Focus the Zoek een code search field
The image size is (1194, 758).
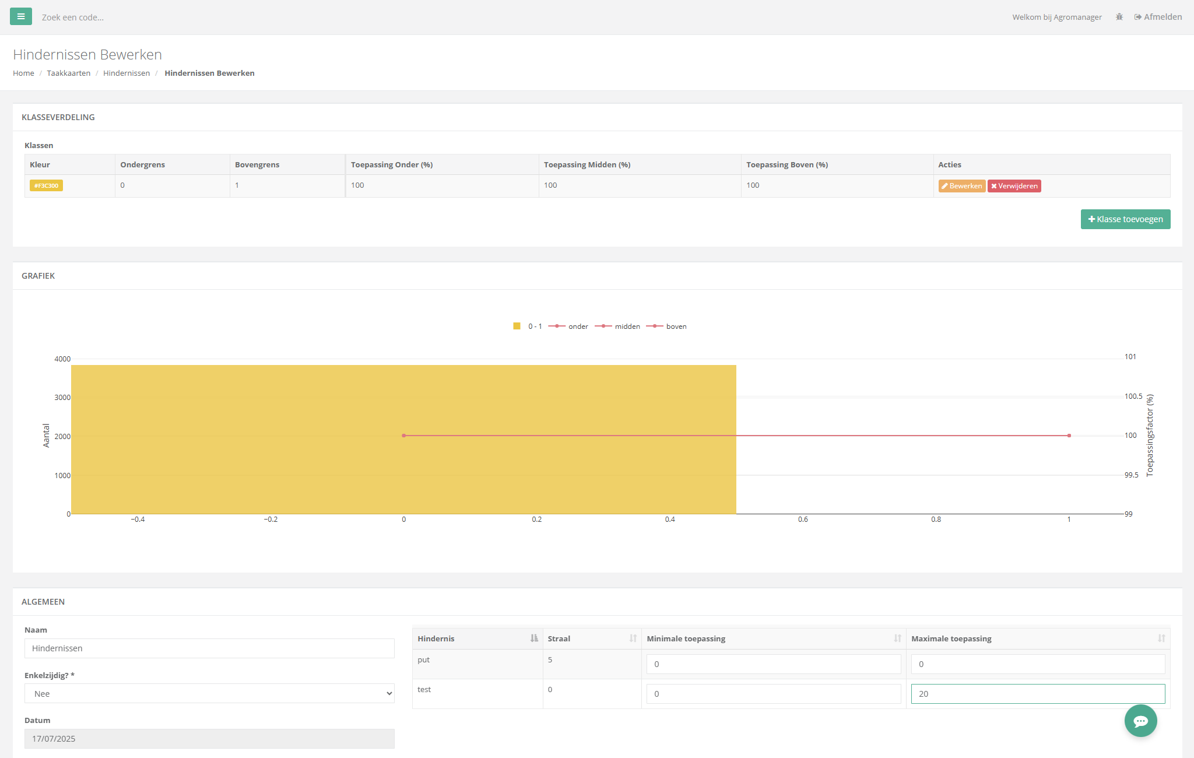[73, 17]
